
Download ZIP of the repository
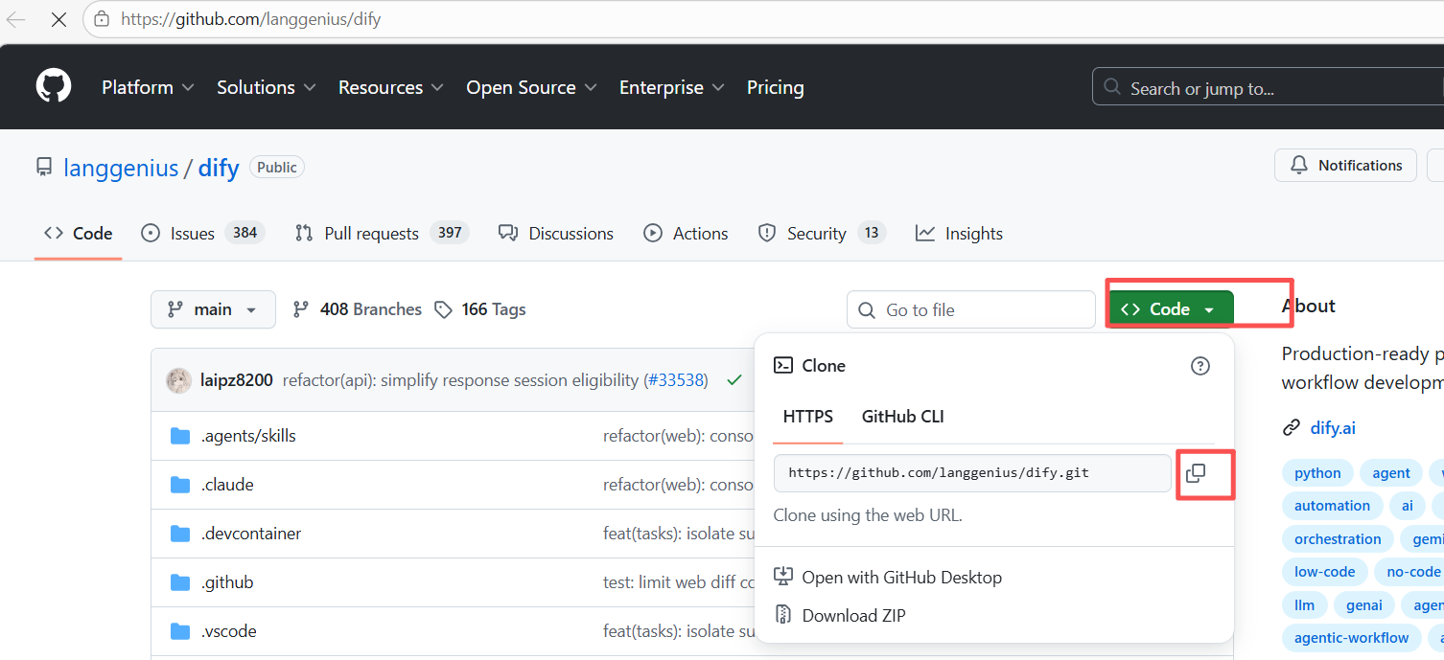(x=853, y=616)
